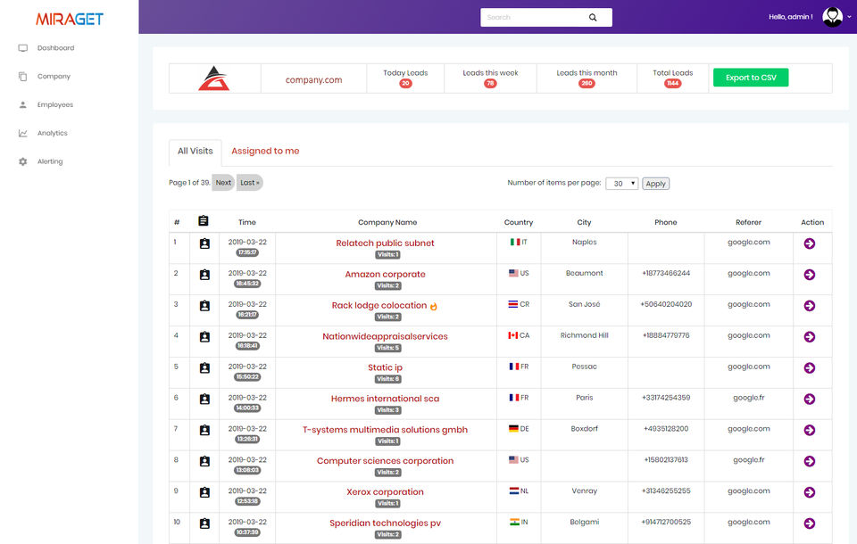Open the Dashboard monitor icon in sidebar
The width and height of the screenshot is (857, 544).
(23, 48)
